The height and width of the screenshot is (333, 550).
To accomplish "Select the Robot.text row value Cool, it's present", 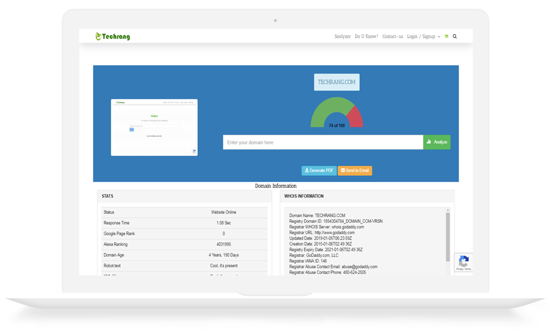I will 223,266.
